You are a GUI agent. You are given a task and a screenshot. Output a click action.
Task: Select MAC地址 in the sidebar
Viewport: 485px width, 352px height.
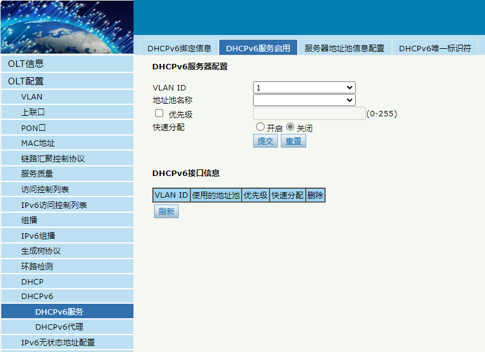[68, 143]
